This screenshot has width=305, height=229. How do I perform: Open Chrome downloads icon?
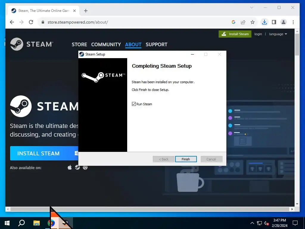tap(264, 22)
